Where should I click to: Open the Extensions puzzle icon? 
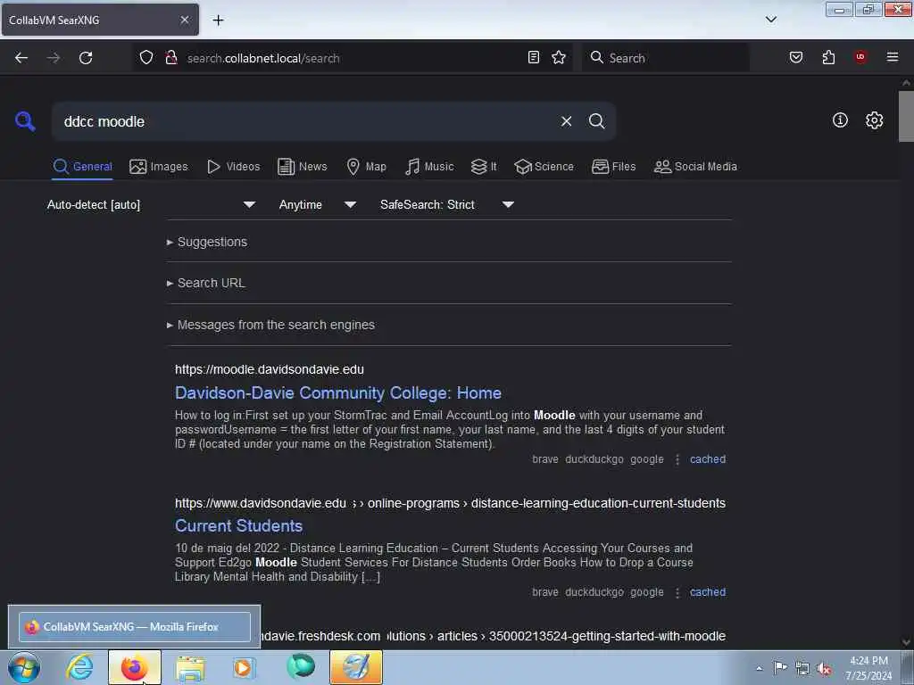[828, 57]
